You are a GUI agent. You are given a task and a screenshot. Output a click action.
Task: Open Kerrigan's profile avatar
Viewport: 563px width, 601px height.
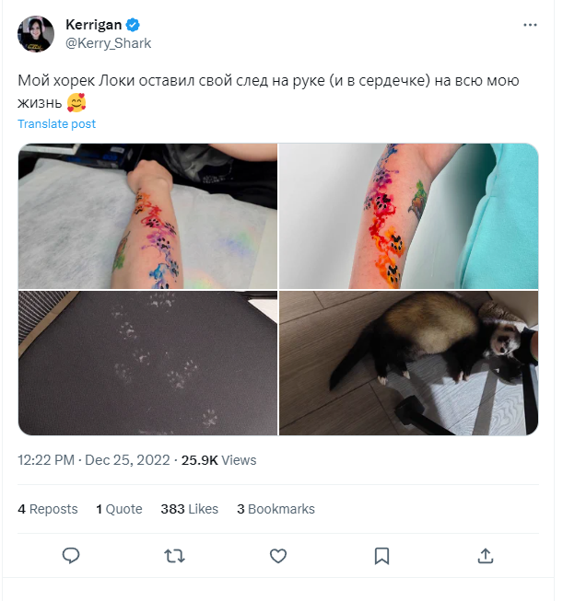36,34
